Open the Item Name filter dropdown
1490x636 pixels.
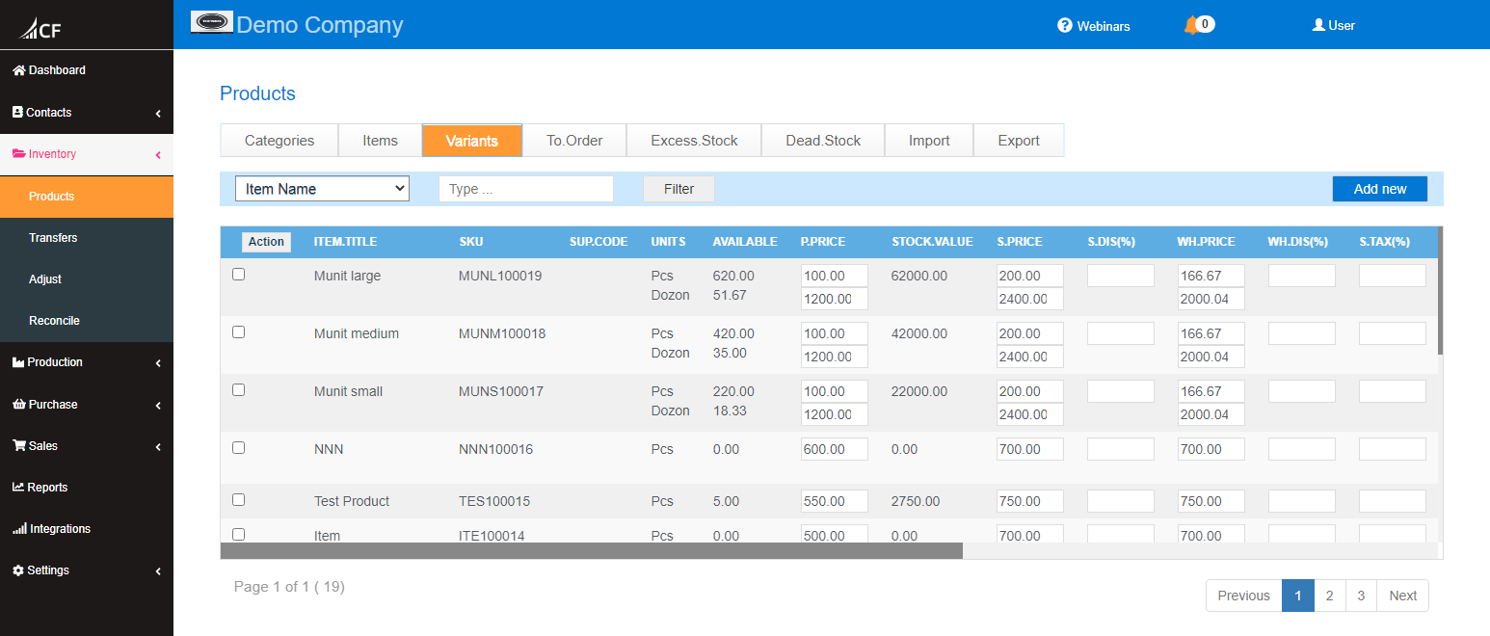tap(322, 189)
